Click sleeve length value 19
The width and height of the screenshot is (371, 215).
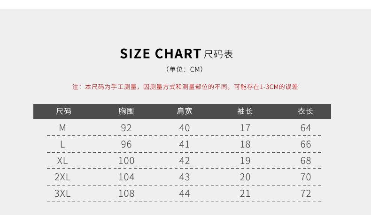(245, 161)
